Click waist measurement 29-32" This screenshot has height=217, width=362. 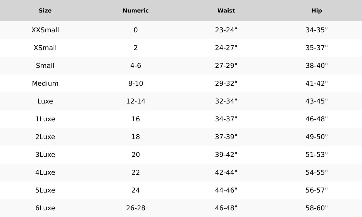click(x=226, y=83)
